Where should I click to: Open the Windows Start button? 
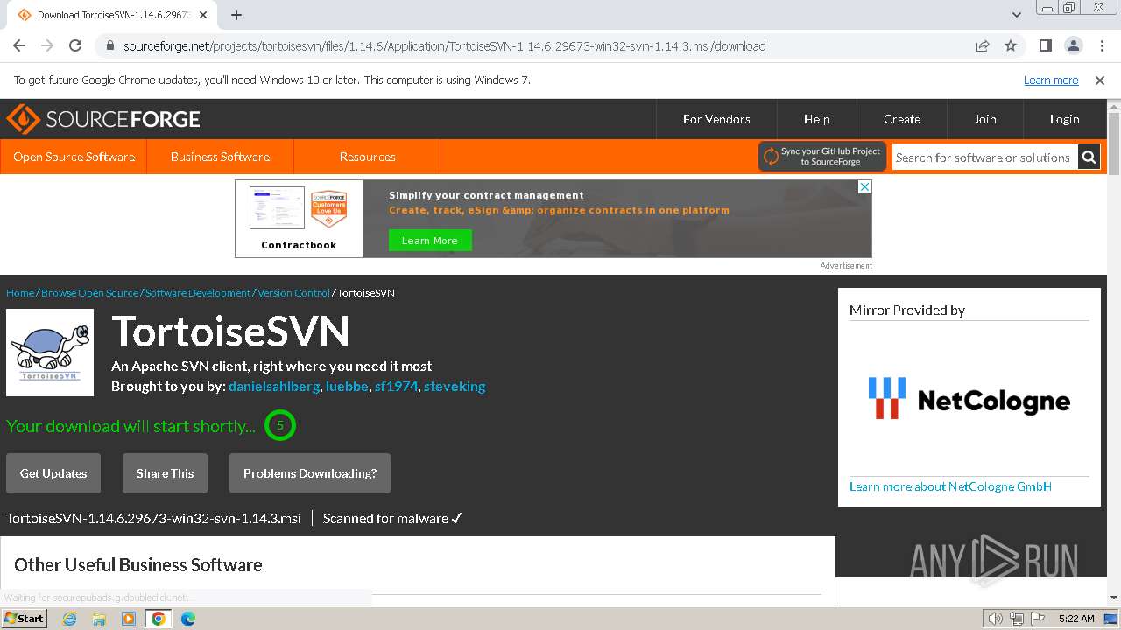(x=25, y=618)
